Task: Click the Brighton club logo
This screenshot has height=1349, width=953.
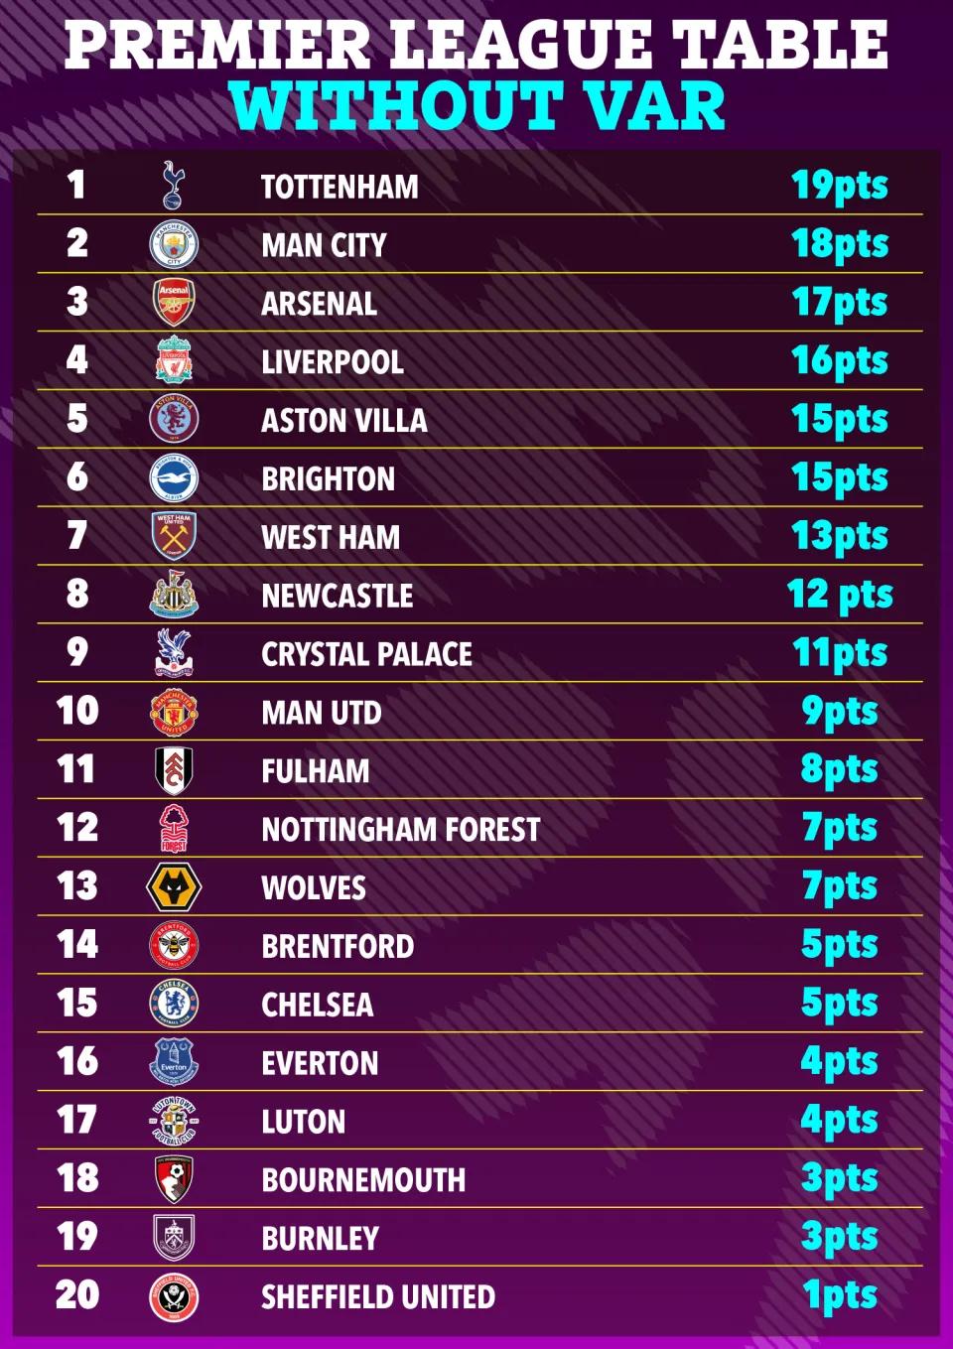Action: pos(174,477)
